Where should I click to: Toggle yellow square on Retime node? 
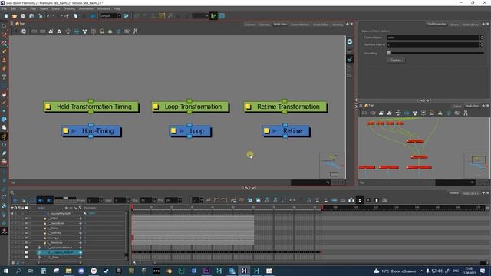[x=266, y=131]
